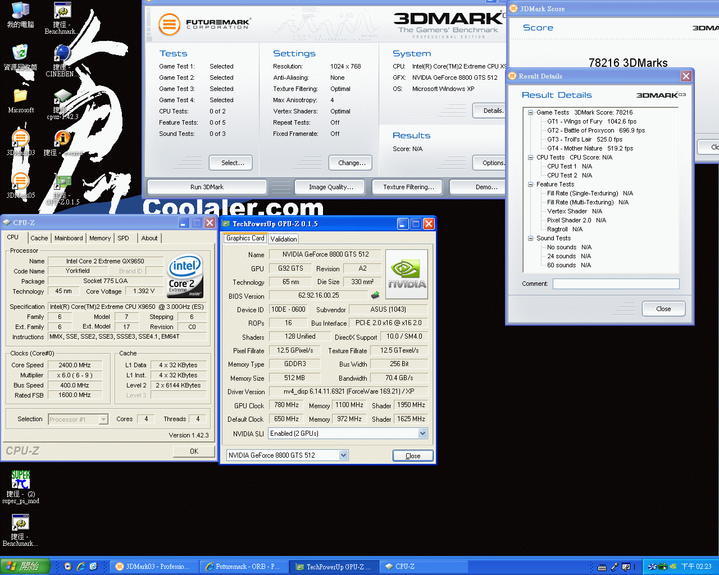Select the CPU tab in CPU-Z
The width and height of the screenshot is (719, 575).
pyautogui.click(x=13, y=237)
